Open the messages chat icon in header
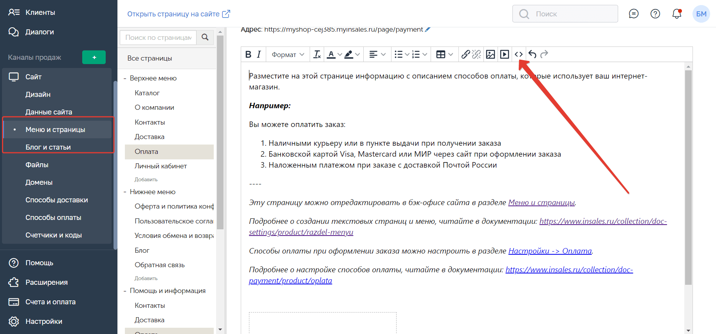 634,14
